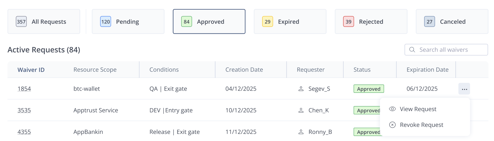
Task: Show the Pending requests tab
Action: [x=128, y=22]
